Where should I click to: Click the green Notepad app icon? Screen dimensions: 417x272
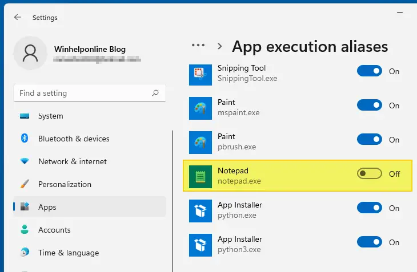pyautogui.click(x=201, y=177)
